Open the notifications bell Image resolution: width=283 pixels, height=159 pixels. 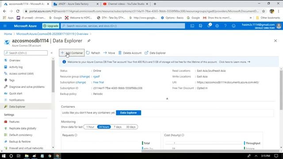[209, 26]
